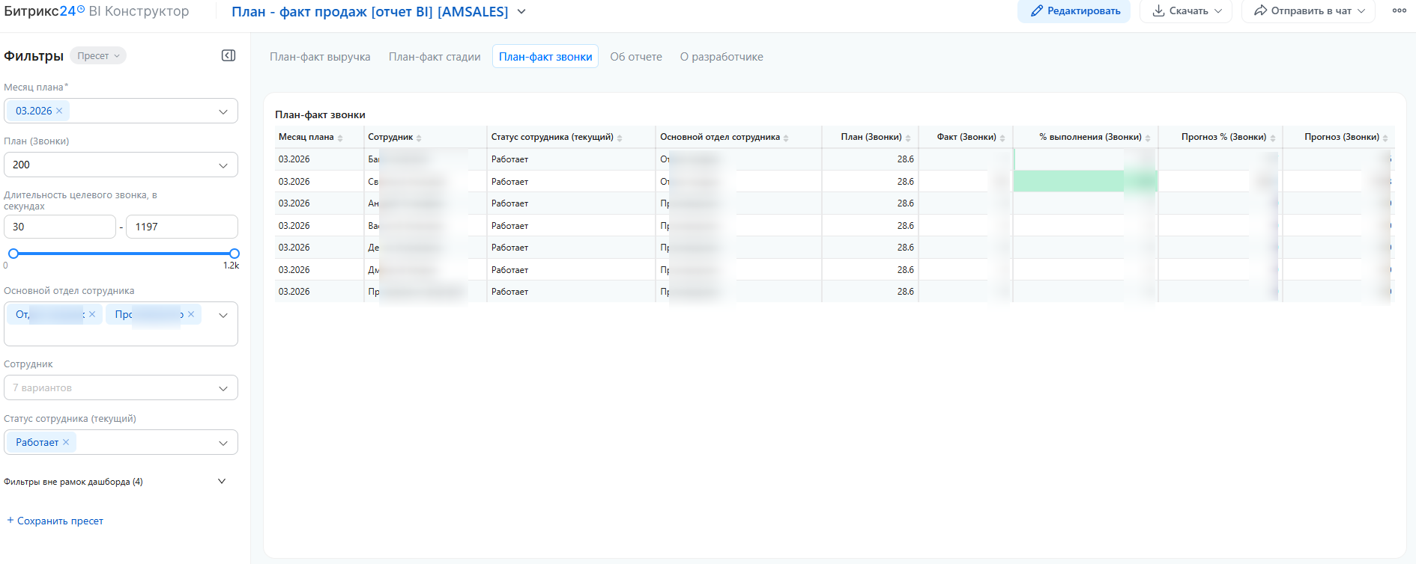Sort by Месяц плана column icon

[x=340, y=138]
